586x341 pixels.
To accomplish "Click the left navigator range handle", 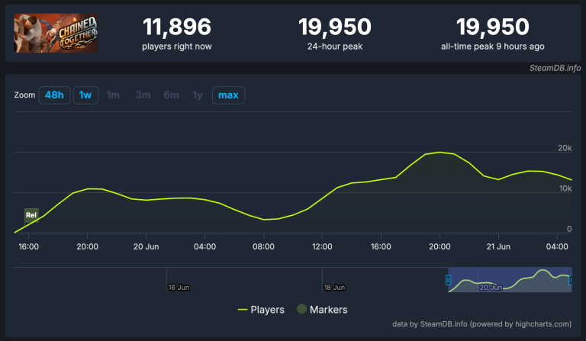I will coord(449,280).
